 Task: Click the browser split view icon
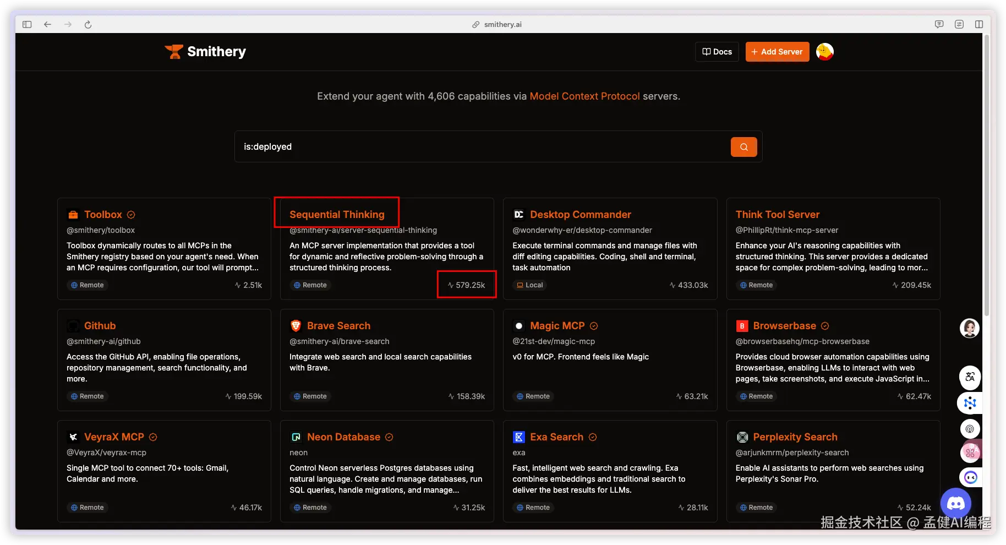click(x=979, y=24)
